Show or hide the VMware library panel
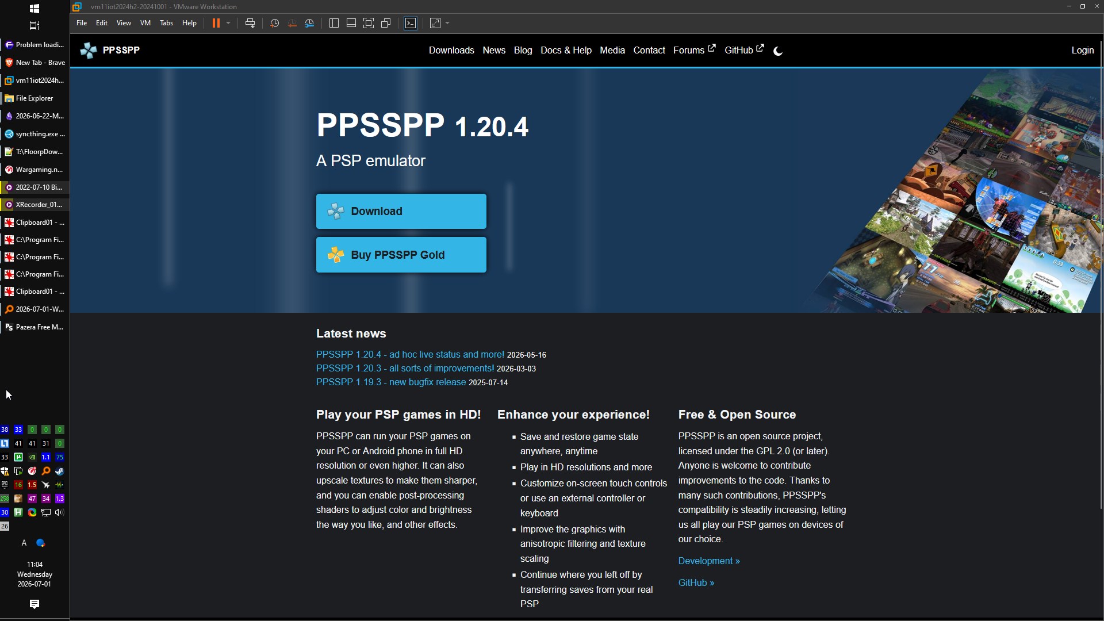The height and width of the screenshot is (621, 1104). [334, 23]
